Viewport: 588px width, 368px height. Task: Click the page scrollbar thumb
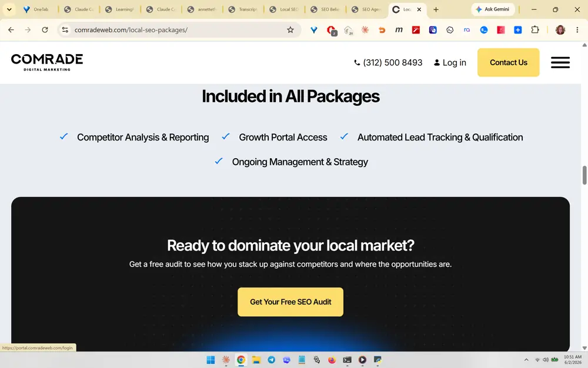click(x=584, y=175)
